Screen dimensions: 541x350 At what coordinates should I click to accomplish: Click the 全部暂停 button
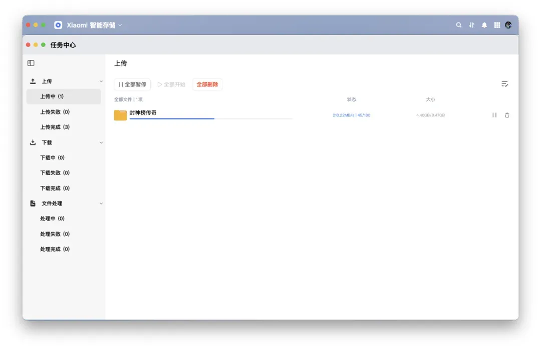click(132, 84)
